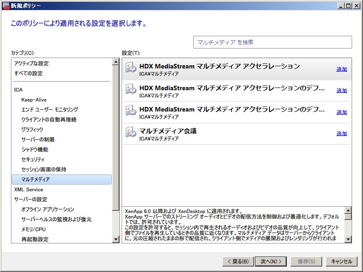The height and width of the screenshot is (272, 363).
Task: Select the グラフィック category
Action: click(32, 130)
